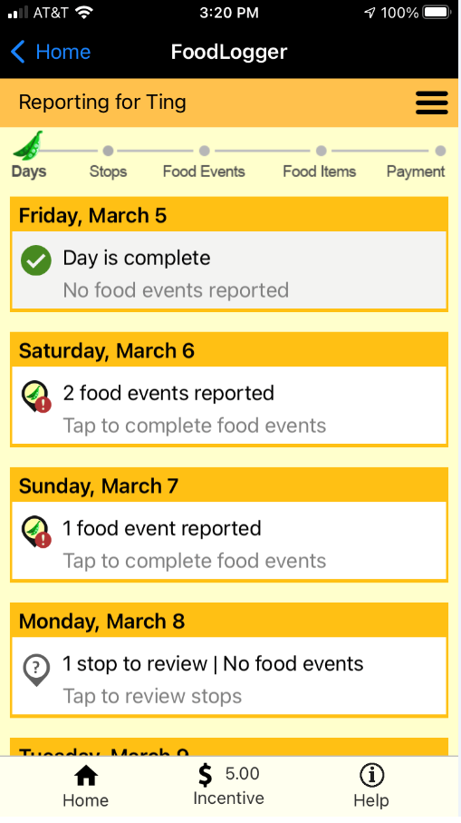This screenshot has height=823, width=461.
Task: Tap the warning pin icon for Saturday, March 6
Action: tap(36, 397)
